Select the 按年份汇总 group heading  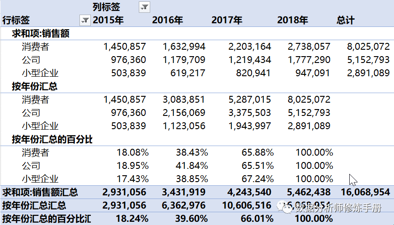point(35,86)
